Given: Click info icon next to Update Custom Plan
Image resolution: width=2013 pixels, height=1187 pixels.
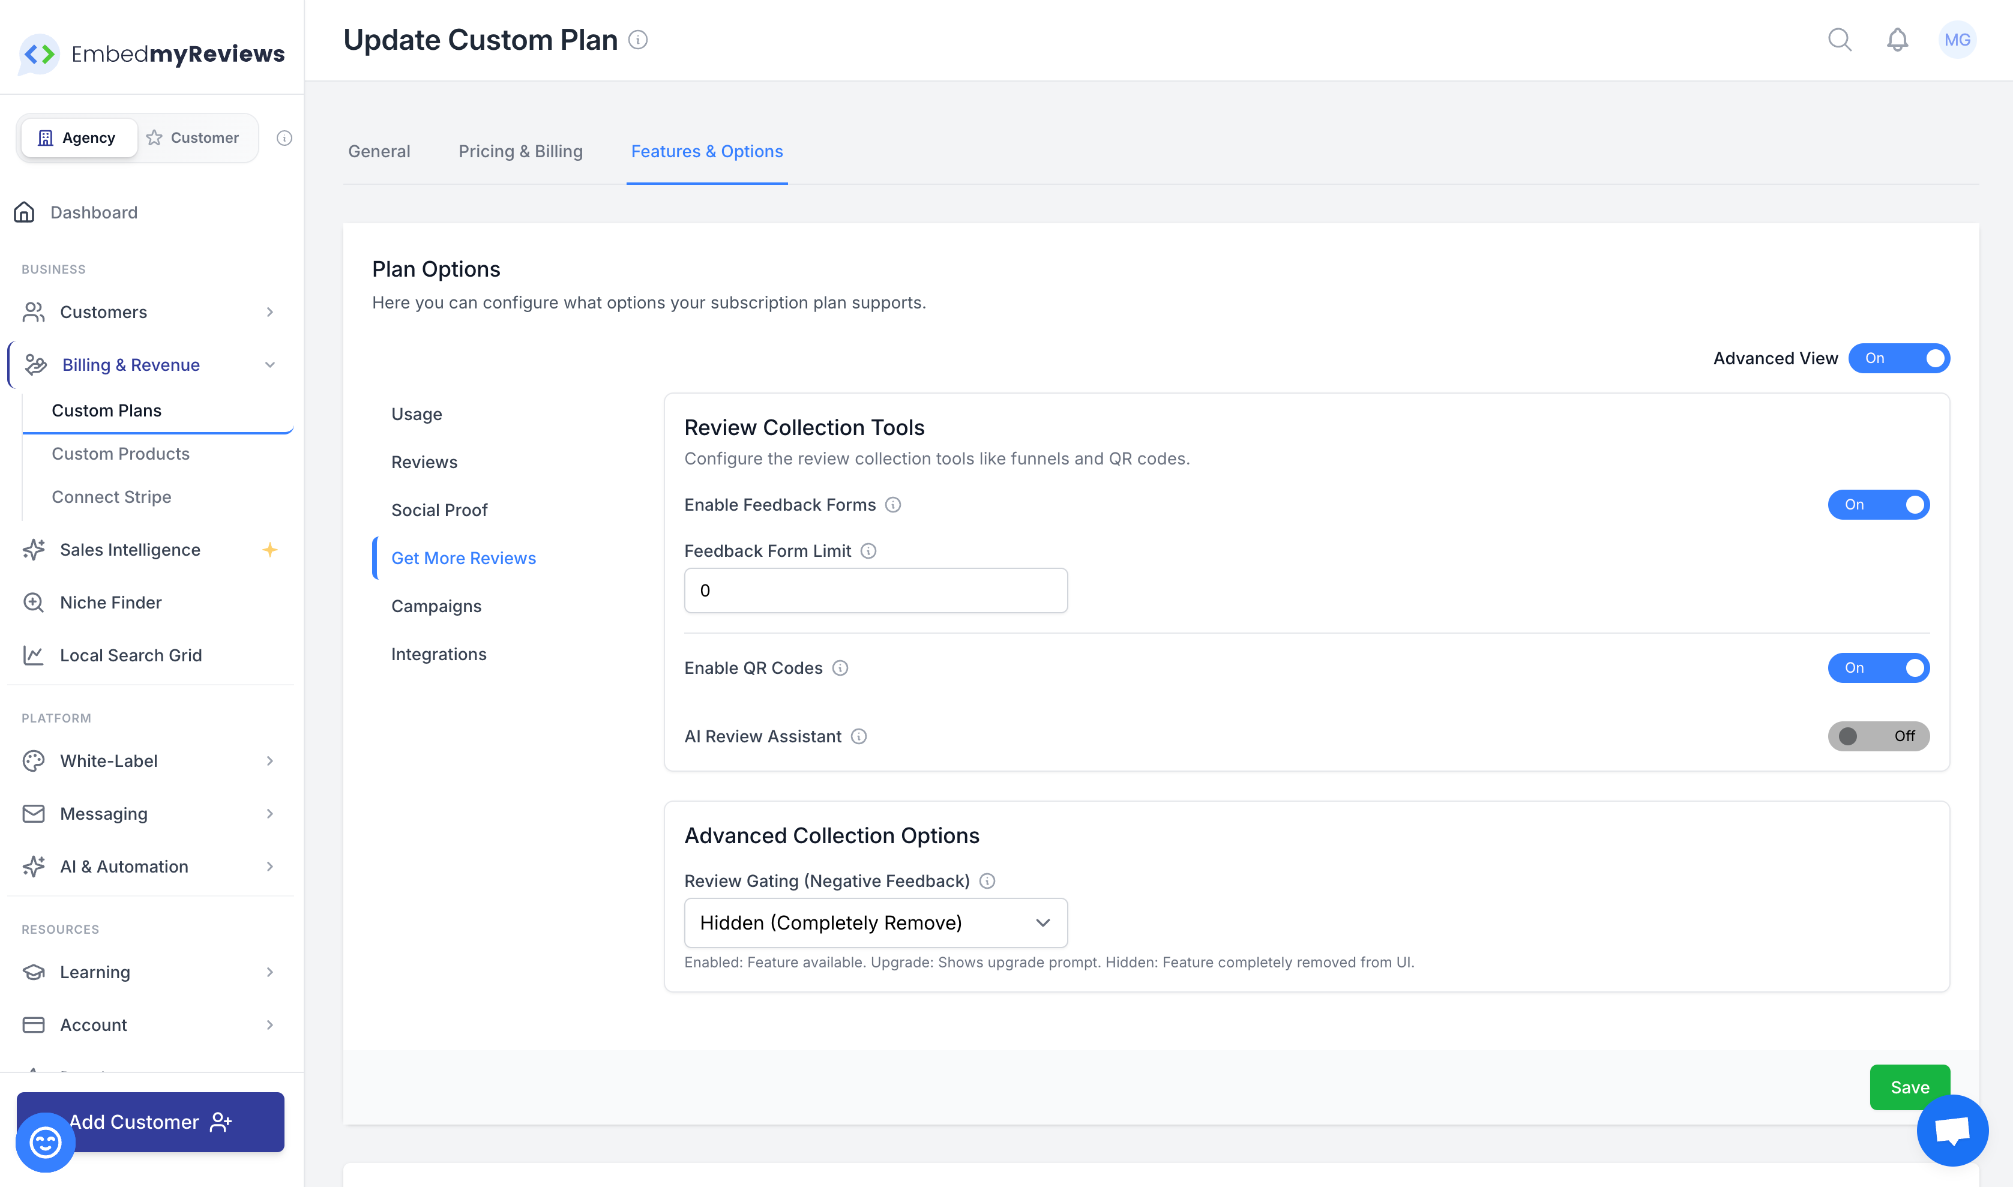Looking at the screenshot, I should click(637, 39).
